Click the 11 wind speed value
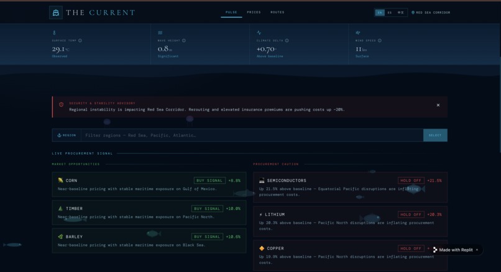 pos(359,49)
